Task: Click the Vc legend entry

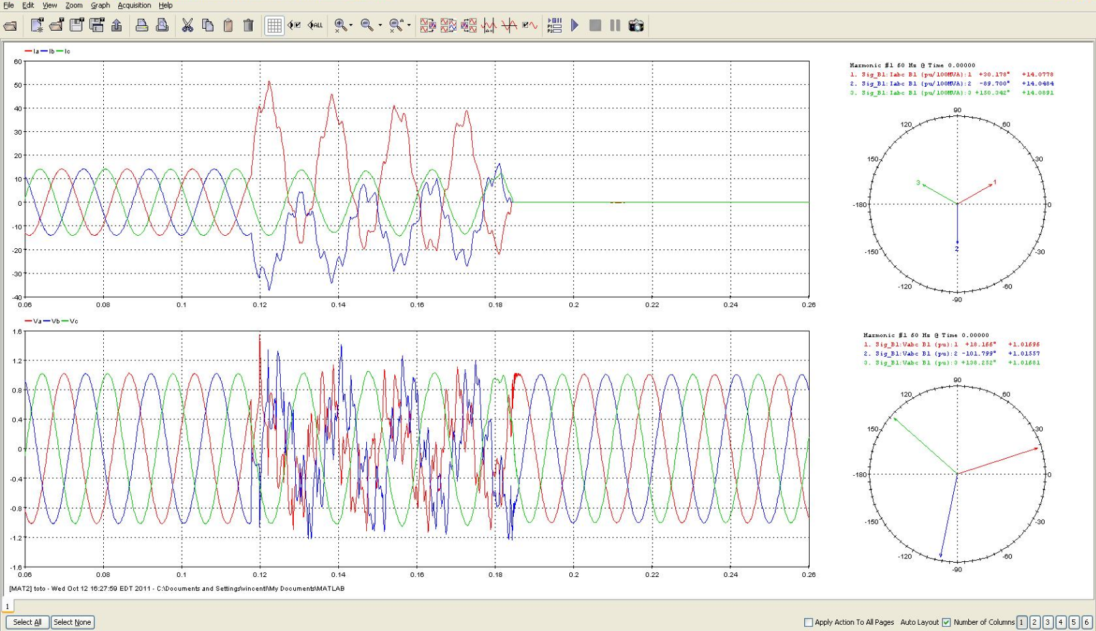Action: [70, 321]
